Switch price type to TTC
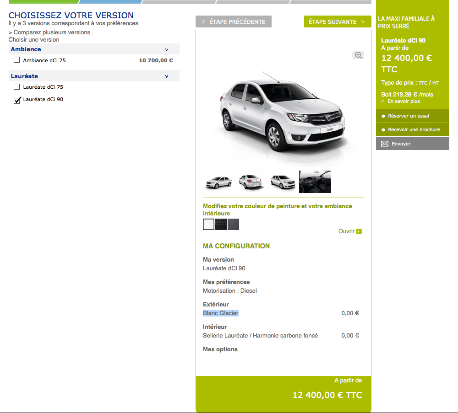The width and height of the screenshot is (458, 413). 423,83
